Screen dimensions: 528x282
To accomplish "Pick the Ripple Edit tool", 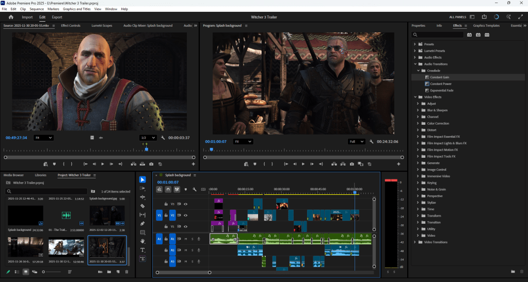I will [x=142, y=197].
